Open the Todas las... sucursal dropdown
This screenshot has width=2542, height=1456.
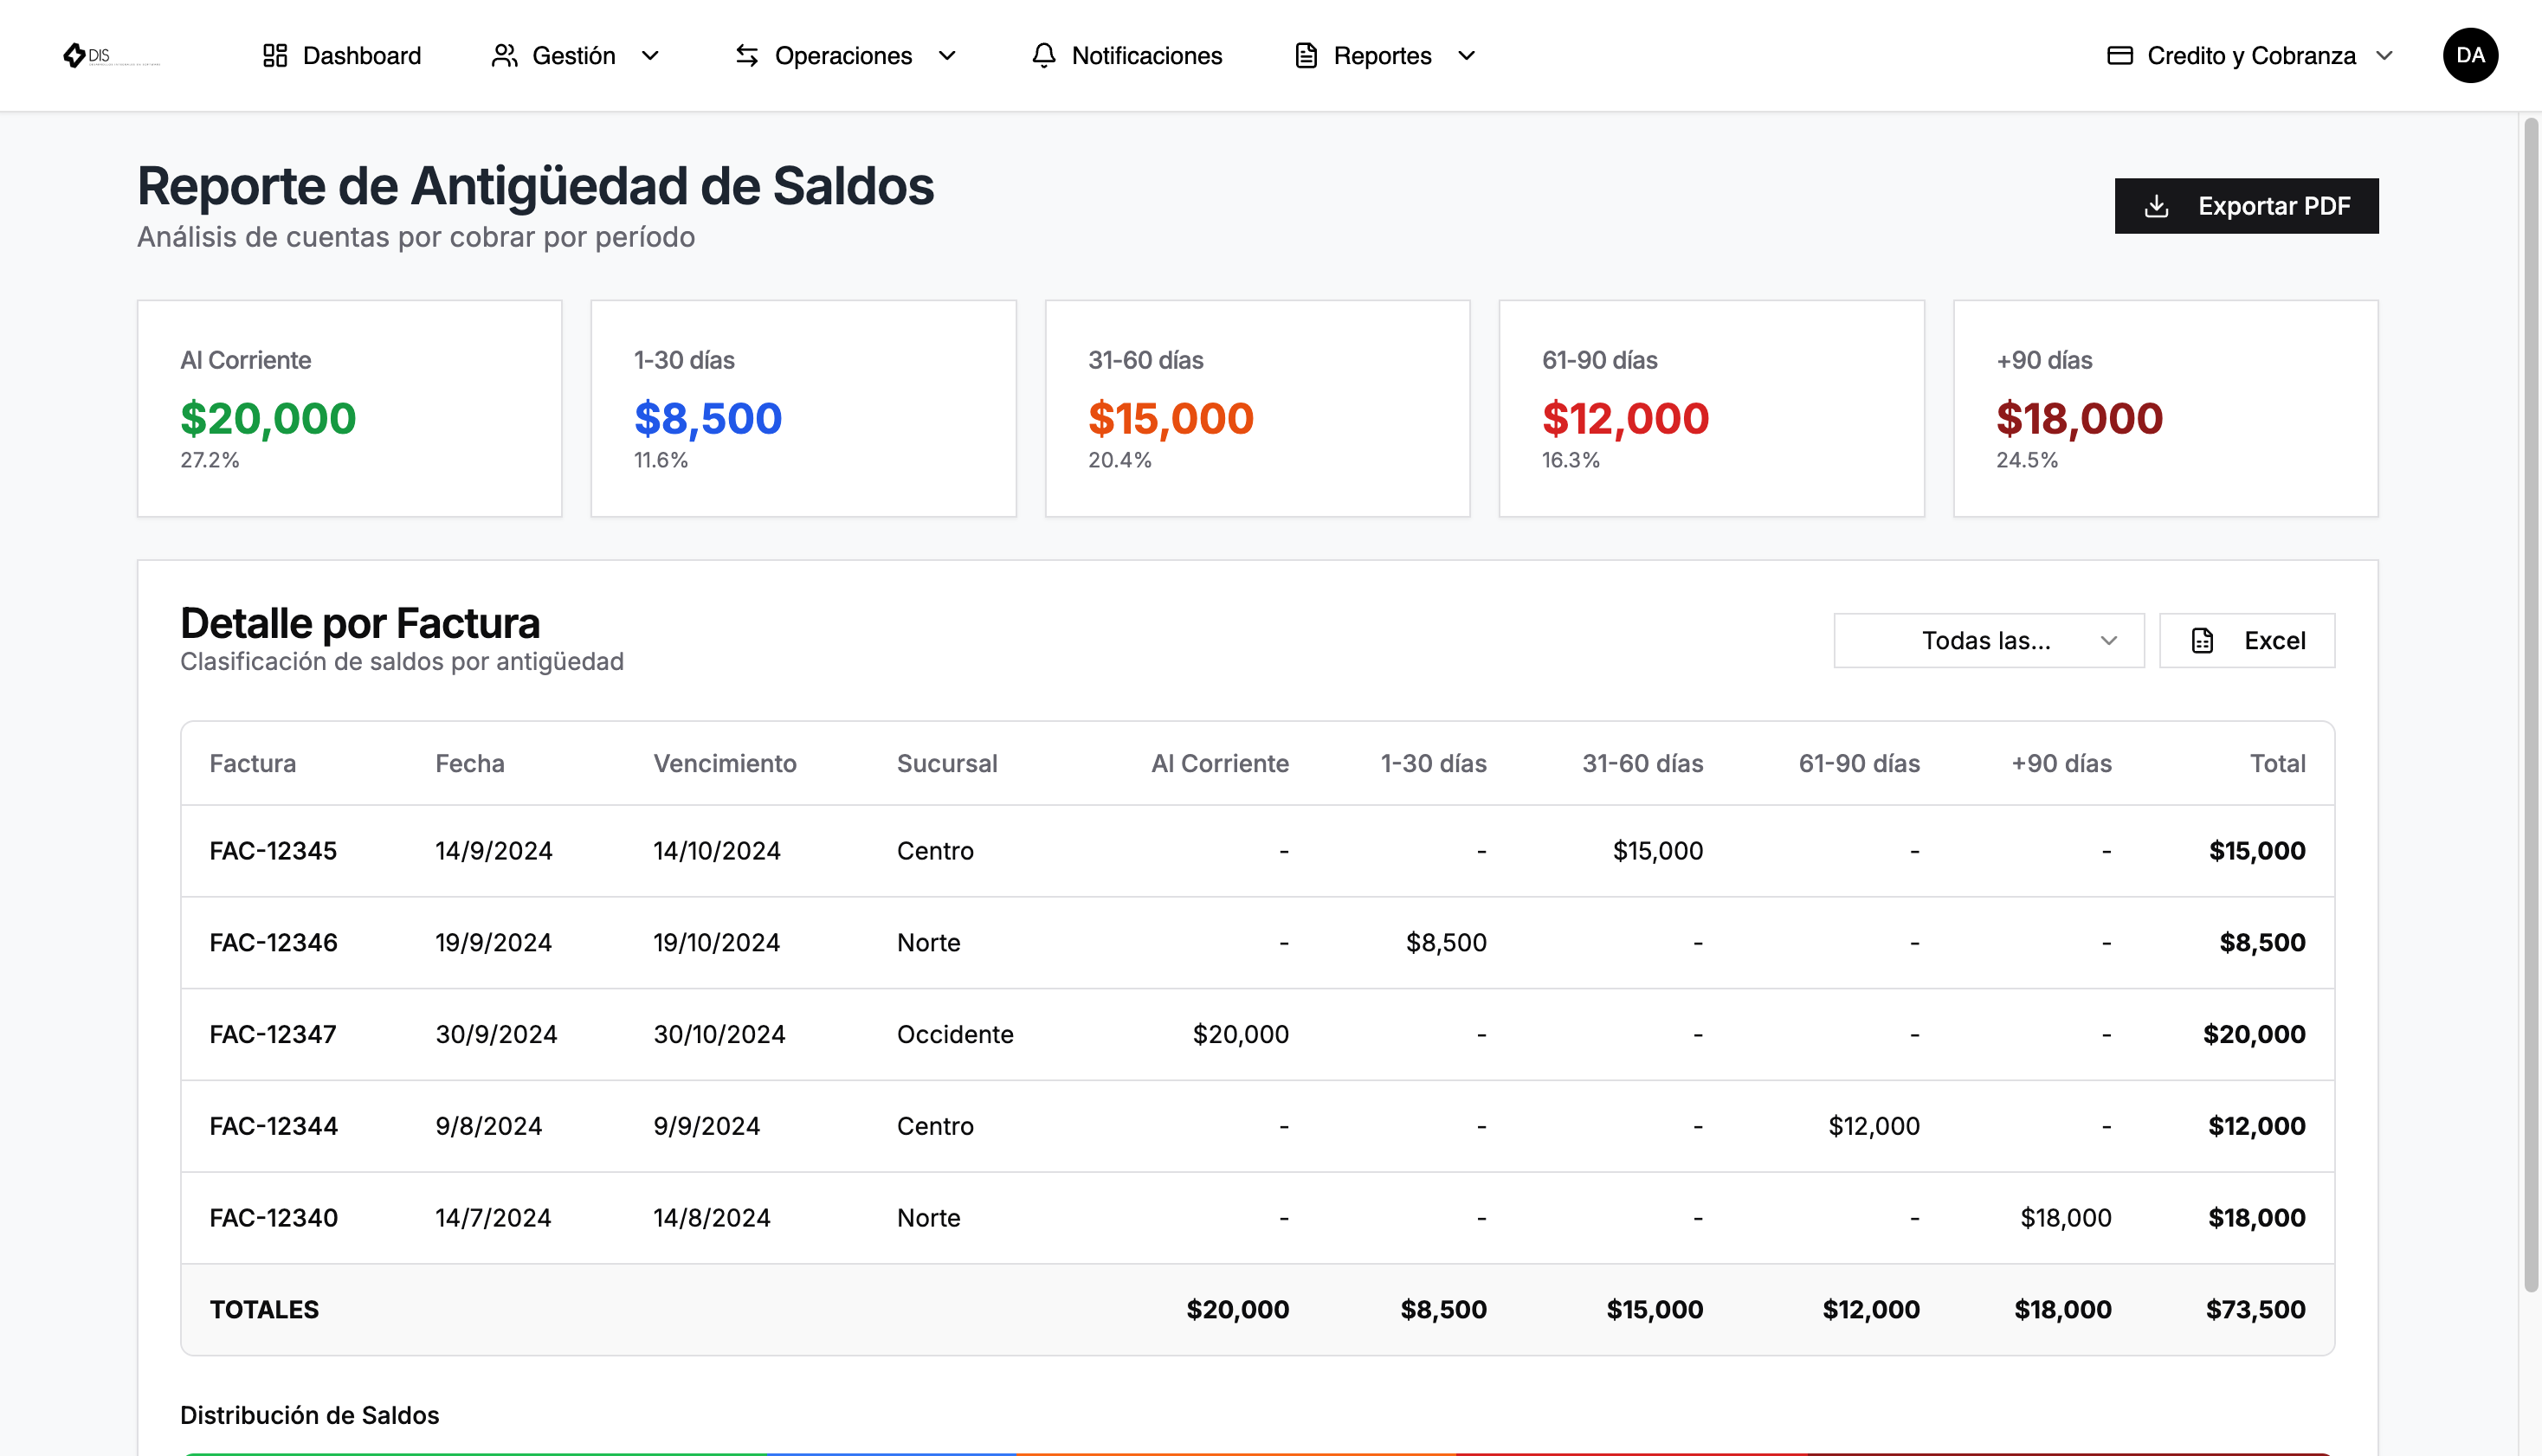1989,640
